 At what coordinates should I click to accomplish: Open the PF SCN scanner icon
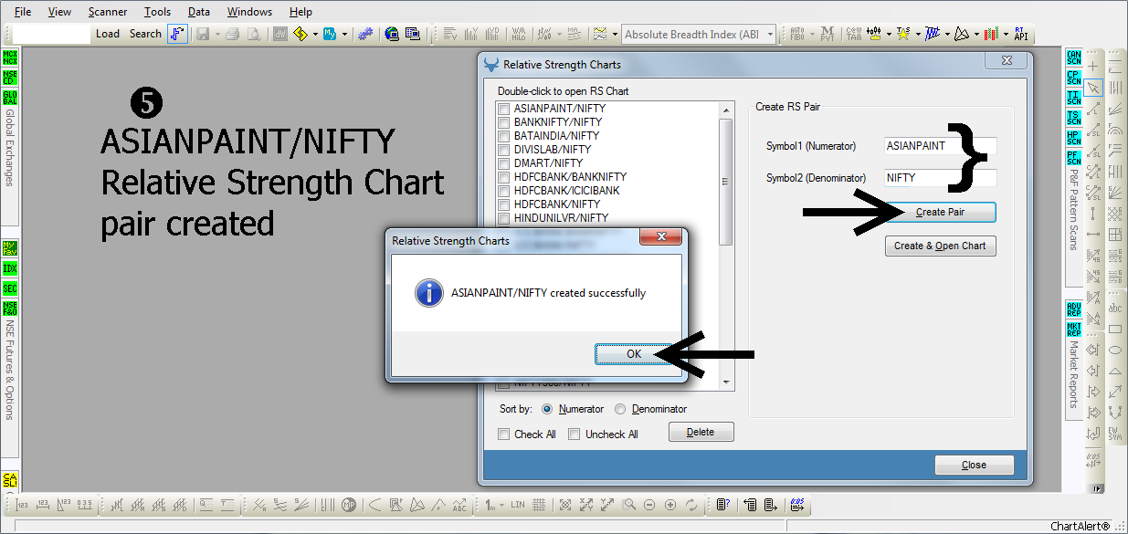coord(1074,159)
